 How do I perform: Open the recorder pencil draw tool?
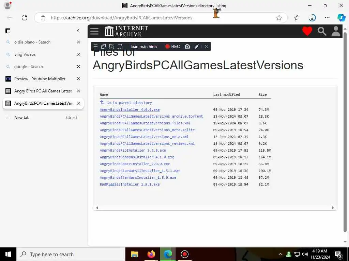click(197, 46)
